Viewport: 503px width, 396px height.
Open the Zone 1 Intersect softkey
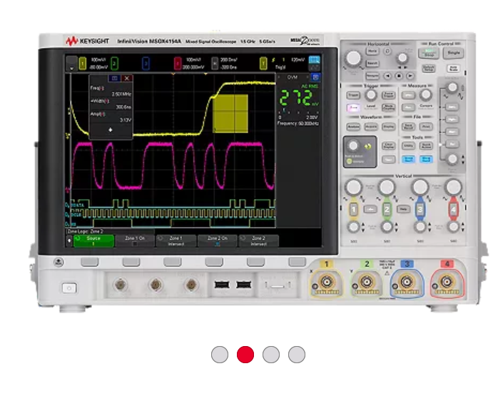point(176,240)
